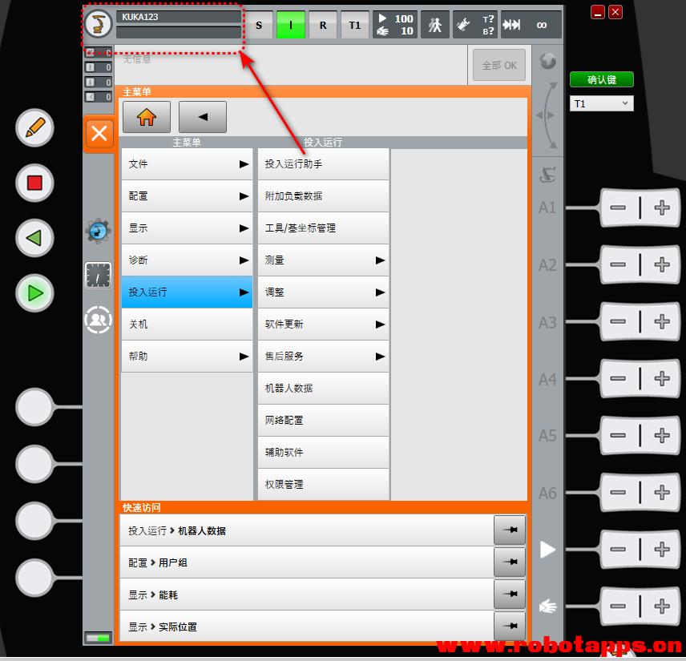Click the KUKA robot main menu icon
The width and height of the screenshot is (686, 661).
[98, 24]
